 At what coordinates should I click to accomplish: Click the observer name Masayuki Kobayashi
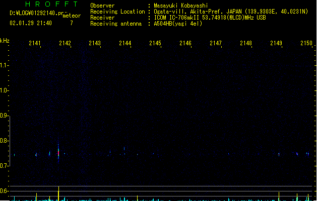click(x=181, y=6)
